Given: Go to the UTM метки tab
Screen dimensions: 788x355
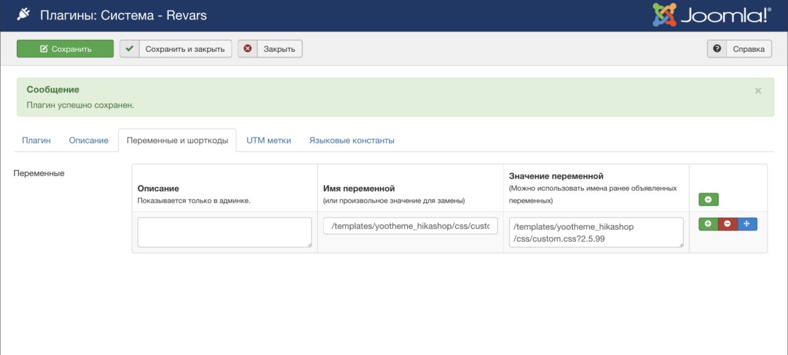Looking at the screenshot, I should coord(269,140).
